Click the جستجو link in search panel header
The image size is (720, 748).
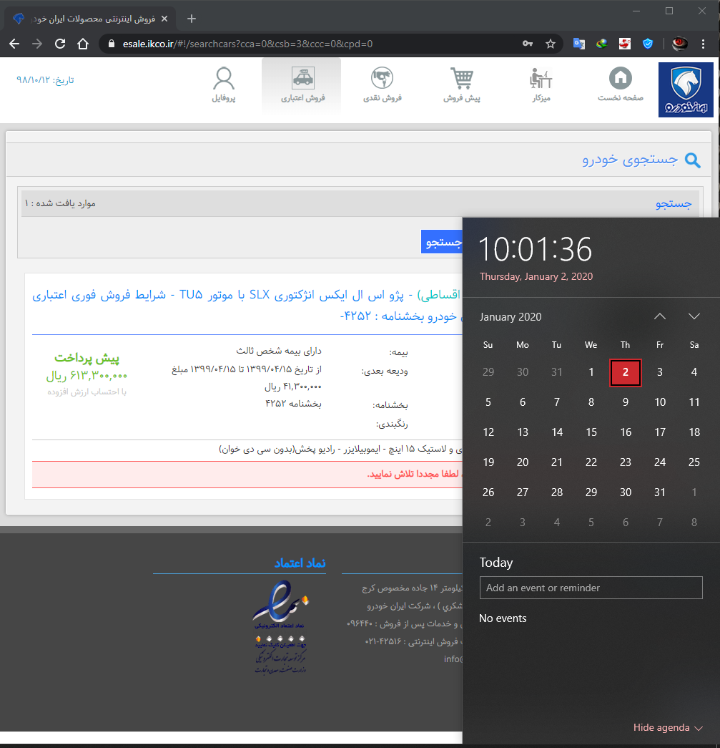(674, 204)
